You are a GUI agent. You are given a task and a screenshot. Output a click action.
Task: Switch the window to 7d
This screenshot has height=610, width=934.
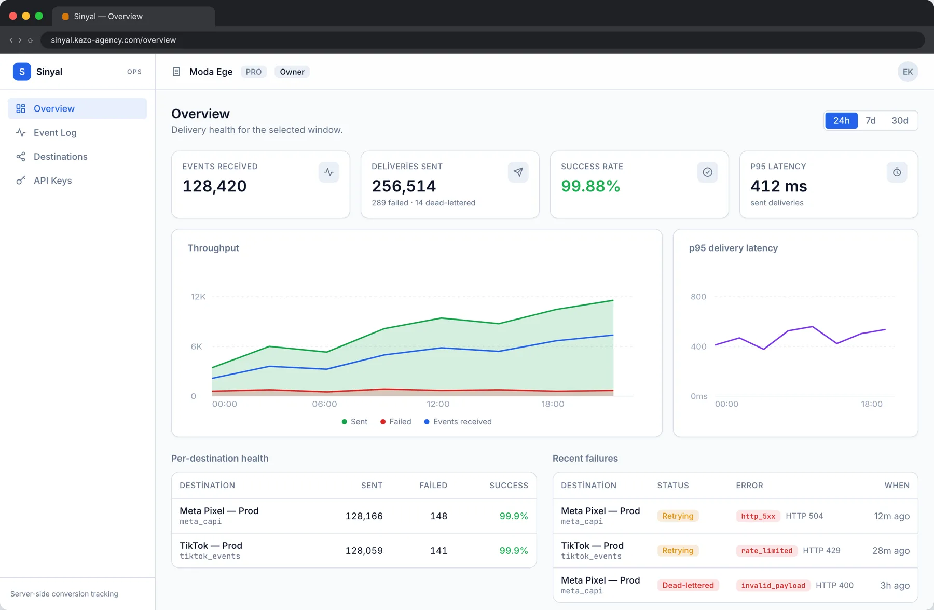871,120
